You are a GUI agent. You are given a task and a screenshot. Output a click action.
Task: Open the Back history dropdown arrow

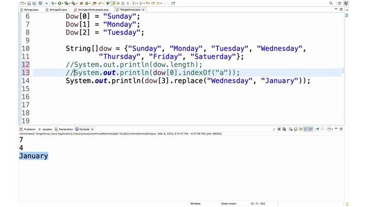161,3
